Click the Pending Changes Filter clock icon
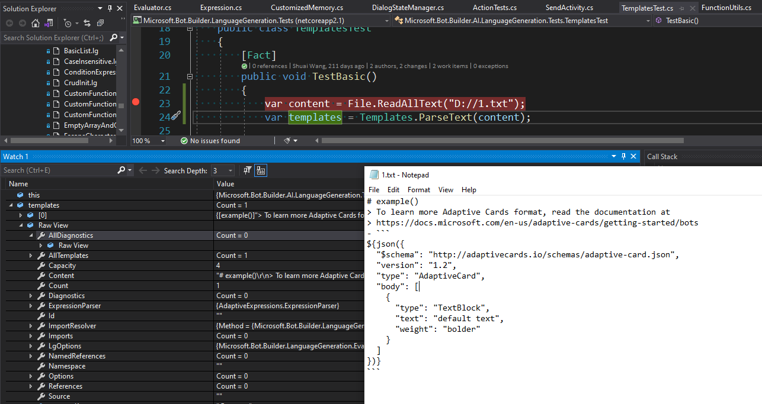The width and height of the screenshot is (762, 404). (x=67, y=22)
